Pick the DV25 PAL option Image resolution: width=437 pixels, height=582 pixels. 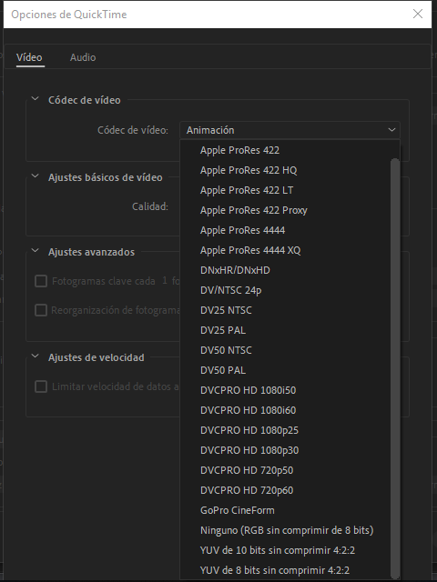tap(285, 331)
